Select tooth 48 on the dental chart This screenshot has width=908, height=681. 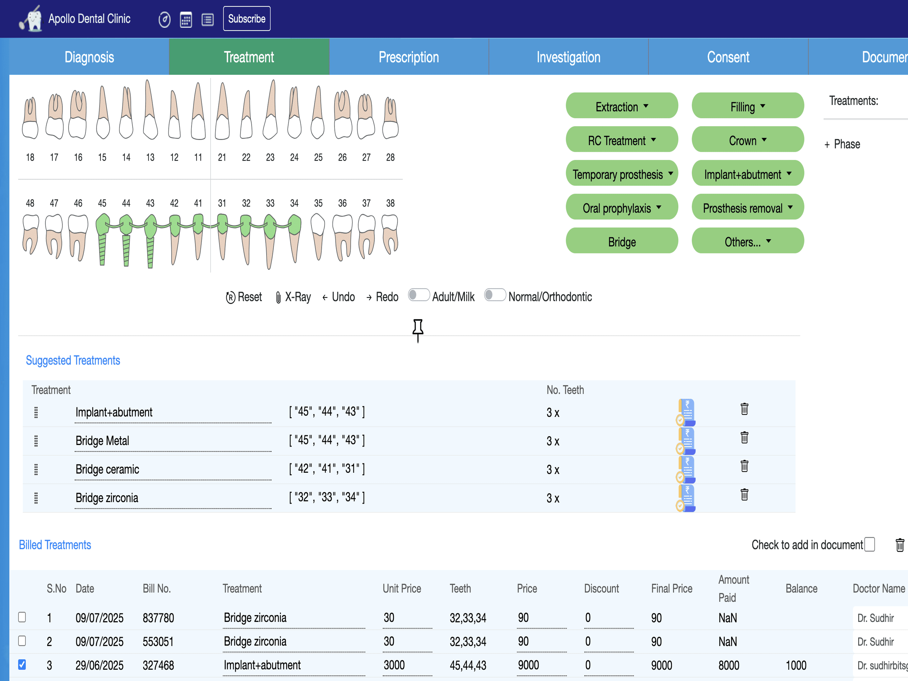click(30, 234)
